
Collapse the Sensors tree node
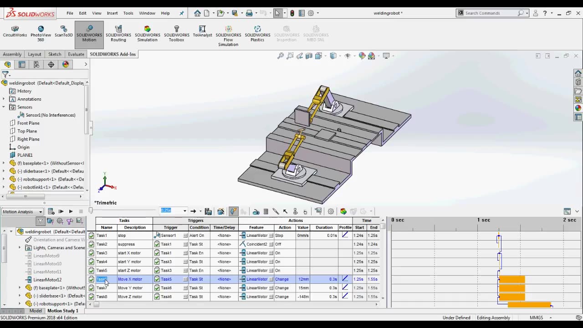tap(4, 107)
